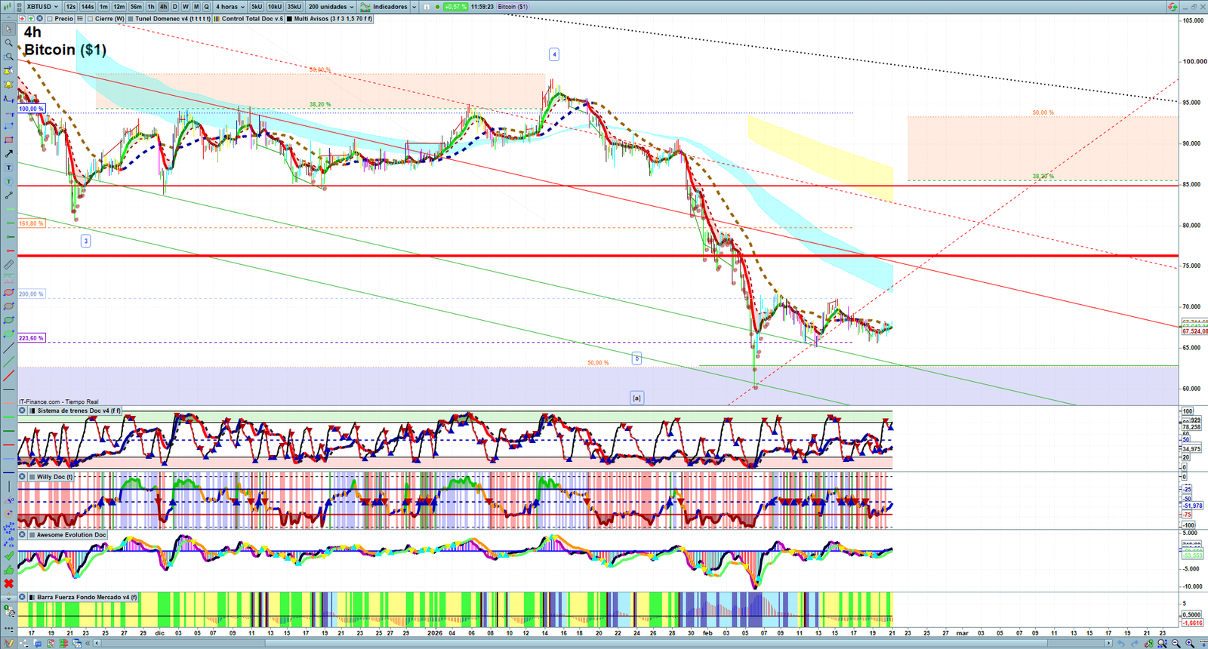Toggle the Precio checkbox
Screen dimensions: 1208x649
click(x=50, y=19)
